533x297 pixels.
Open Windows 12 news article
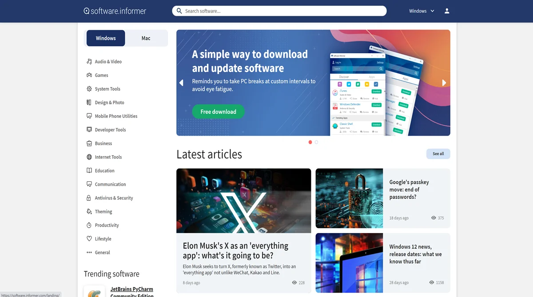[x=416, y=254]
